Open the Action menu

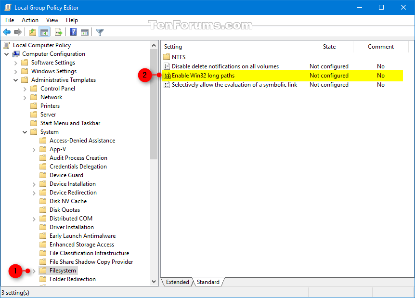(30, 20)
